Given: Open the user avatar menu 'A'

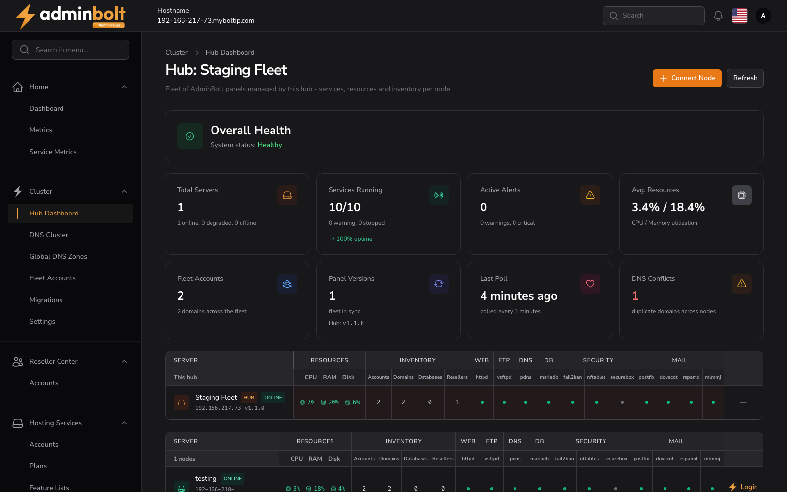Looking at the screenshot, I should [x=763, y=16].
